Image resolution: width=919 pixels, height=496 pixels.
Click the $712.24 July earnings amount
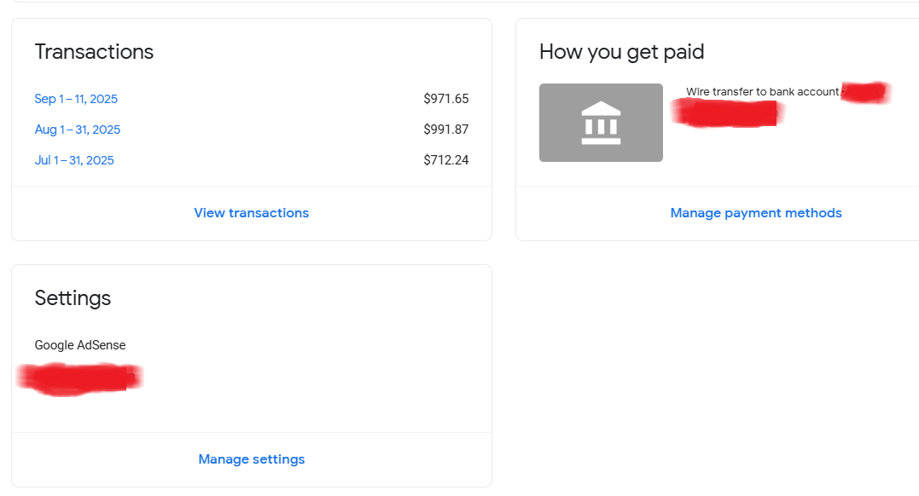tap(445, 159)
